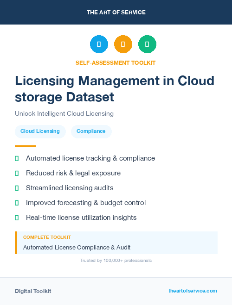Click the icon beside Streamlined licensing audits

tap(17, 188)
